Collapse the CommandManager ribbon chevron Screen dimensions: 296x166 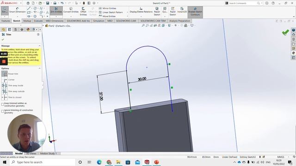(x=294, y=17)
